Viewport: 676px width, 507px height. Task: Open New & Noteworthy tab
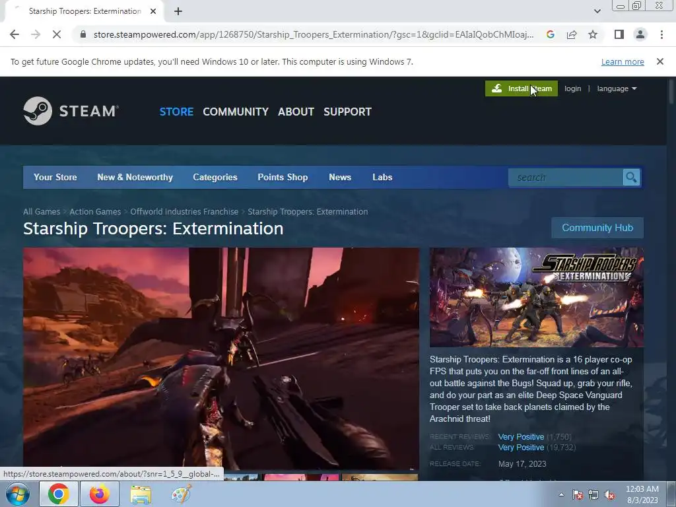coord(135,177)
